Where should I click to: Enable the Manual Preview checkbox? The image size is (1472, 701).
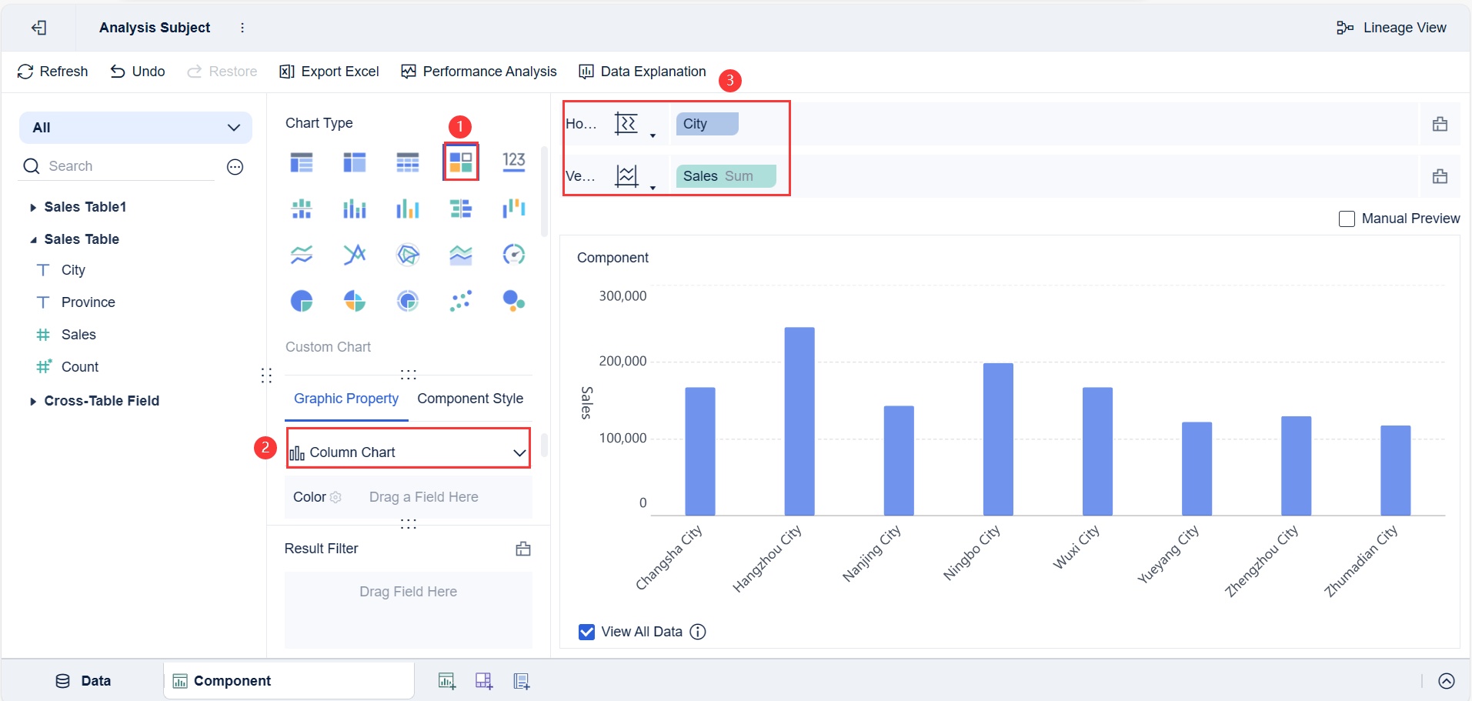coord(1347,219)
